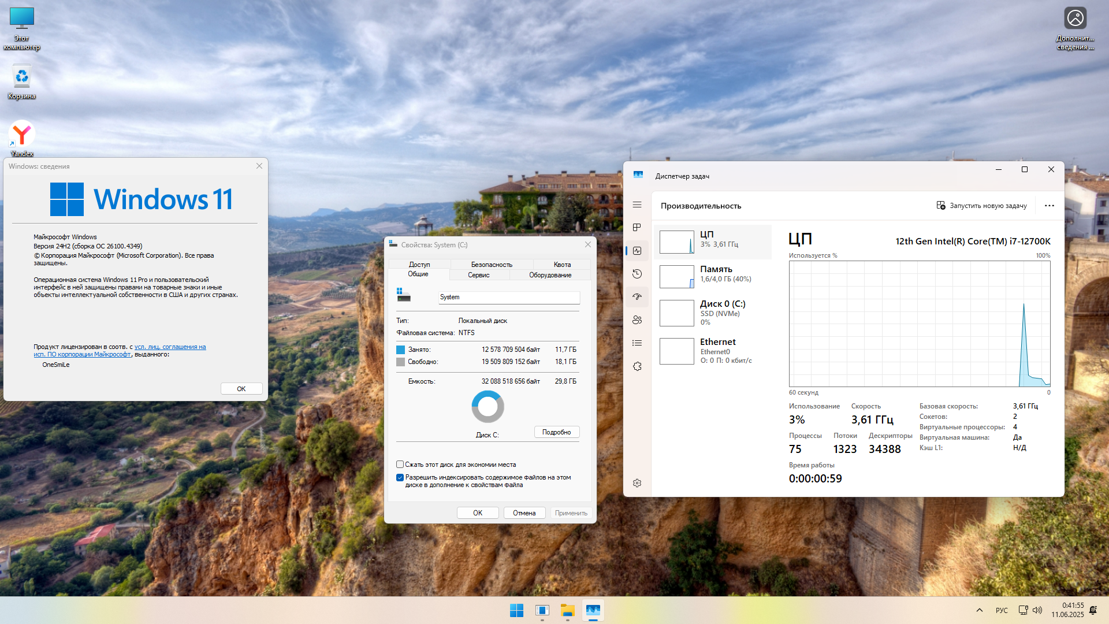This screenshot has height=624, width=1109.
Task: Open the volume control from the system tray
Action: [x=1038, y=610]
